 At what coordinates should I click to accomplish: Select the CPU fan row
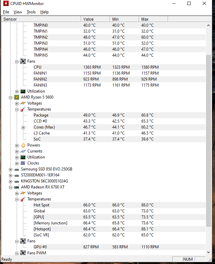(x=119, y=67)
